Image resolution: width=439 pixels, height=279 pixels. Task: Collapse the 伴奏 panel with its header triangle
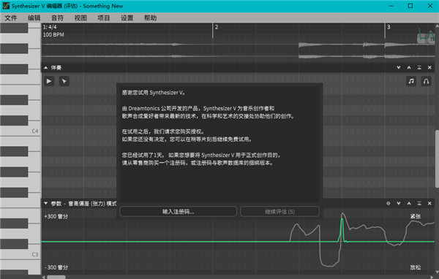coord(45,67)
